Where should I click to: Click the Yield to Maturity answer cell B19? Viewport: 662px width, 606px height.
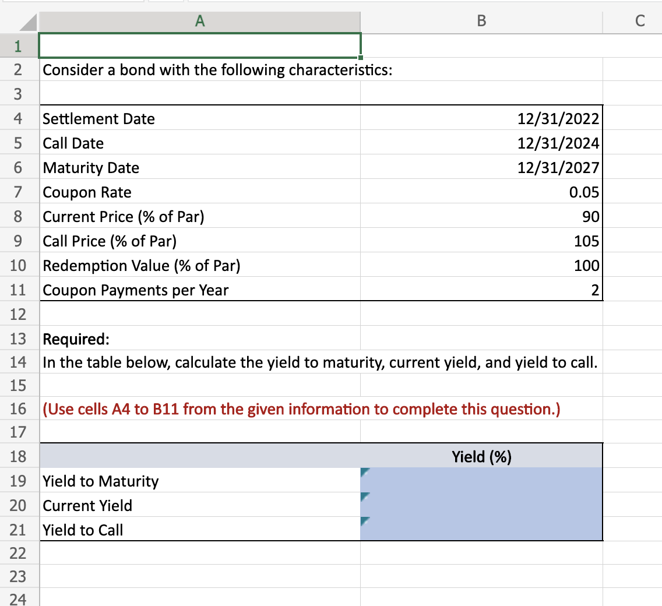pyautogui.click(x=481, y=481)
